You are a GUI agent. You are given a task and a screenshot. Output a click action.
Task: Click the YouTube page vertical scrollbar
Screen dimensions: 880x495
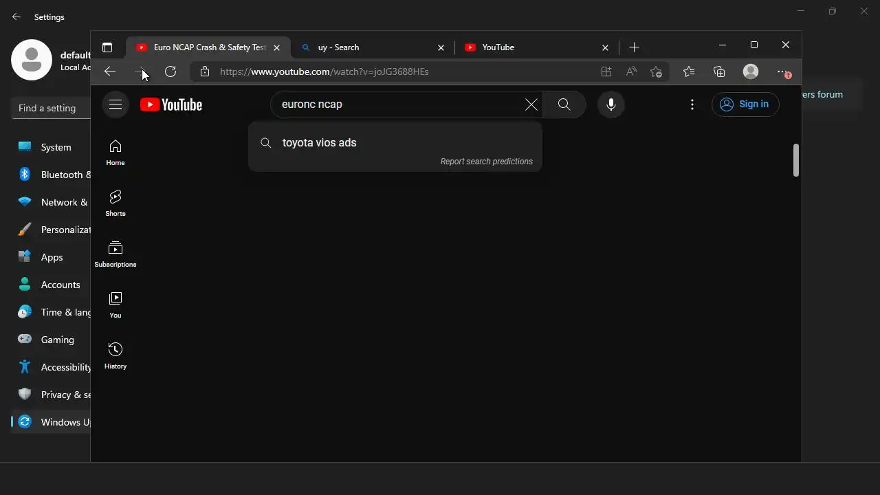[796, 160]
